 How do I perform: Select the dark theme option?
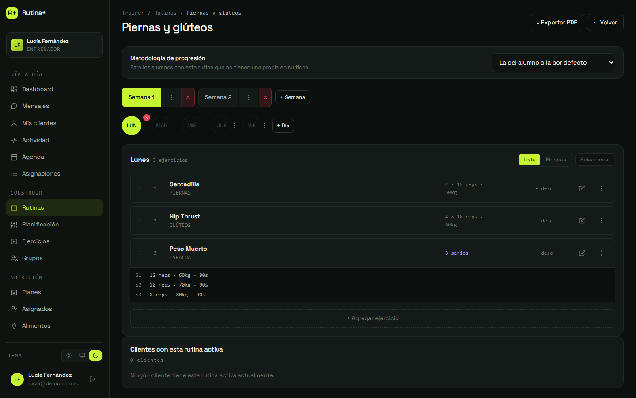coord(95,356)
